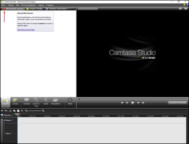The image size is (189, 144).
Task: Open the Transitions tool
Action: point(55,102)
